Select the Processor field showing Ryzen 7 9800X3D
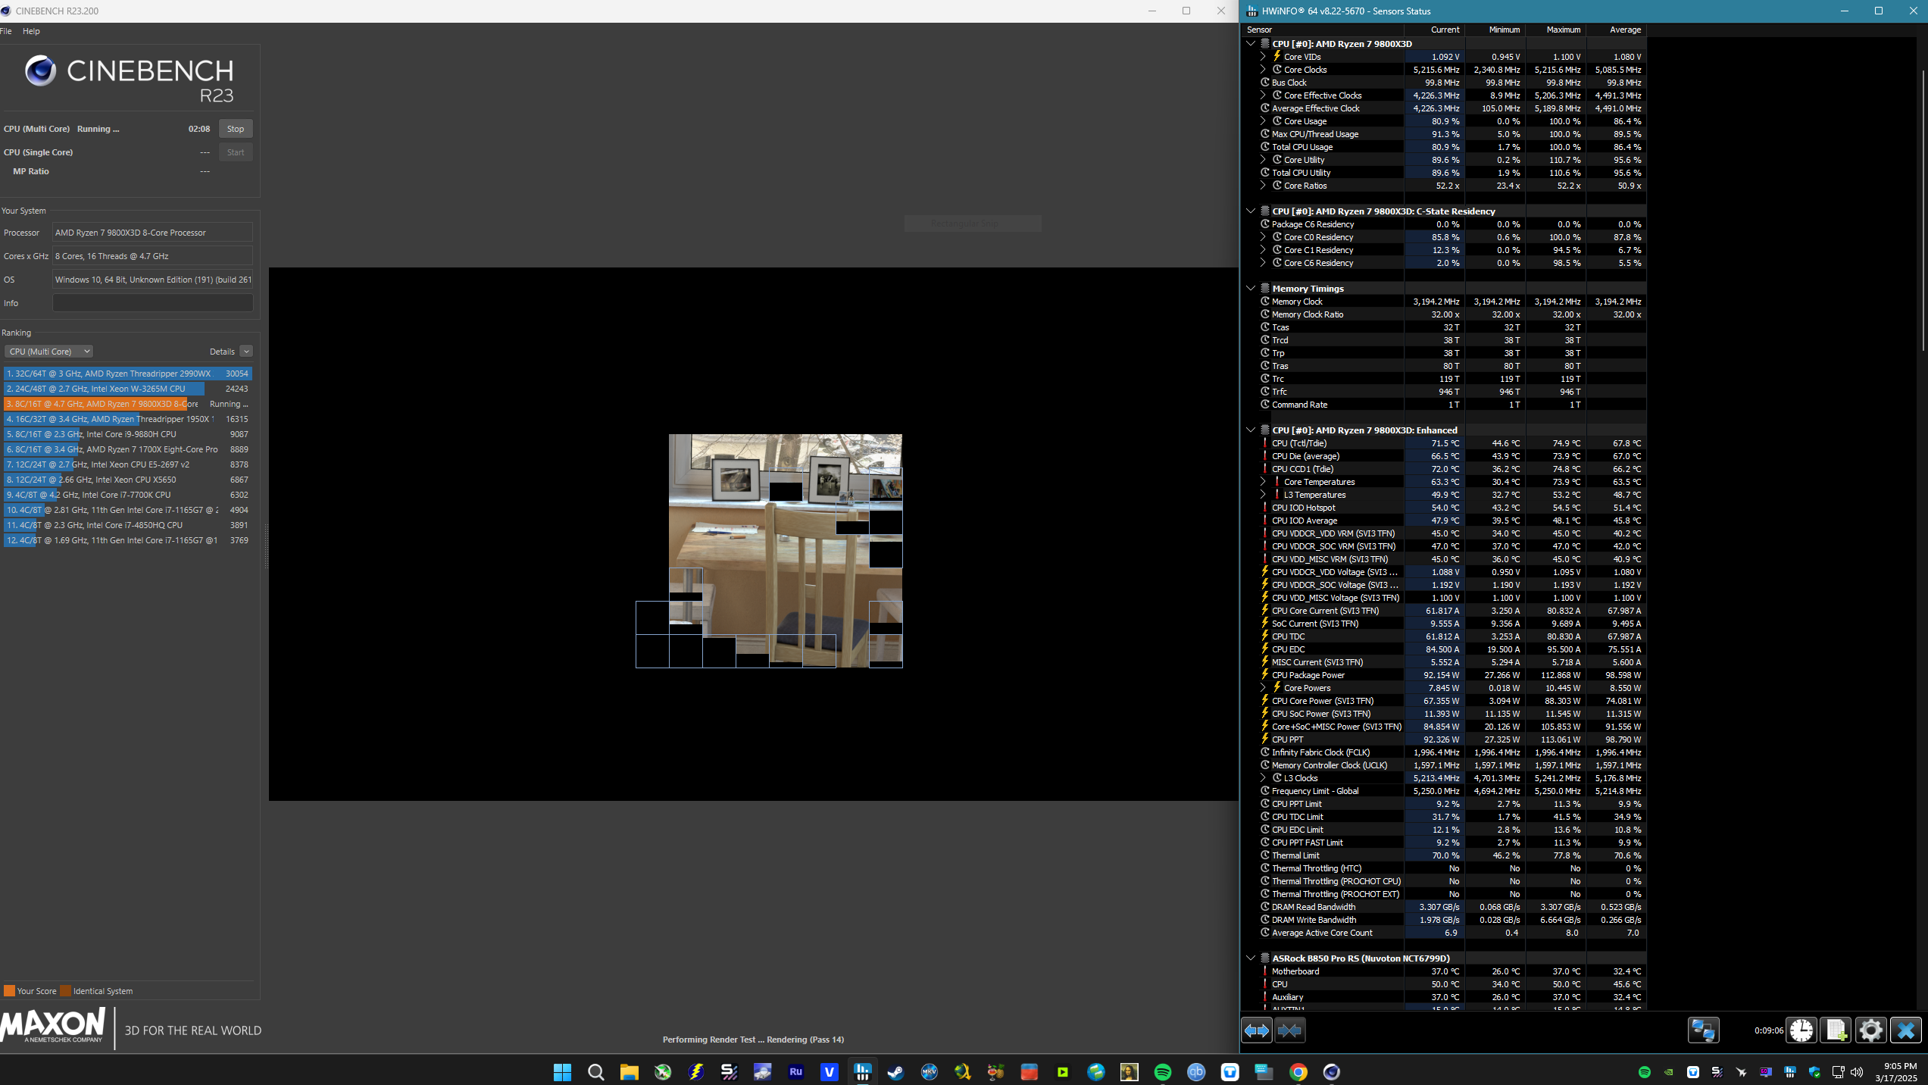Image resolution: width=1928 pixels, height=1085 pixels. (x=152, y=233)
